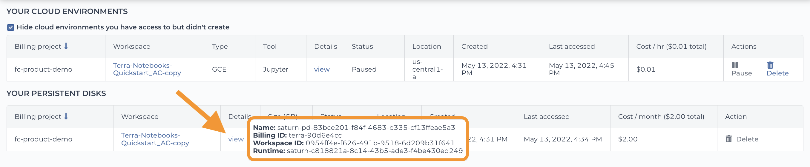Click the Delete trash icon for Jupyter environment

click(x=770, y=65)
